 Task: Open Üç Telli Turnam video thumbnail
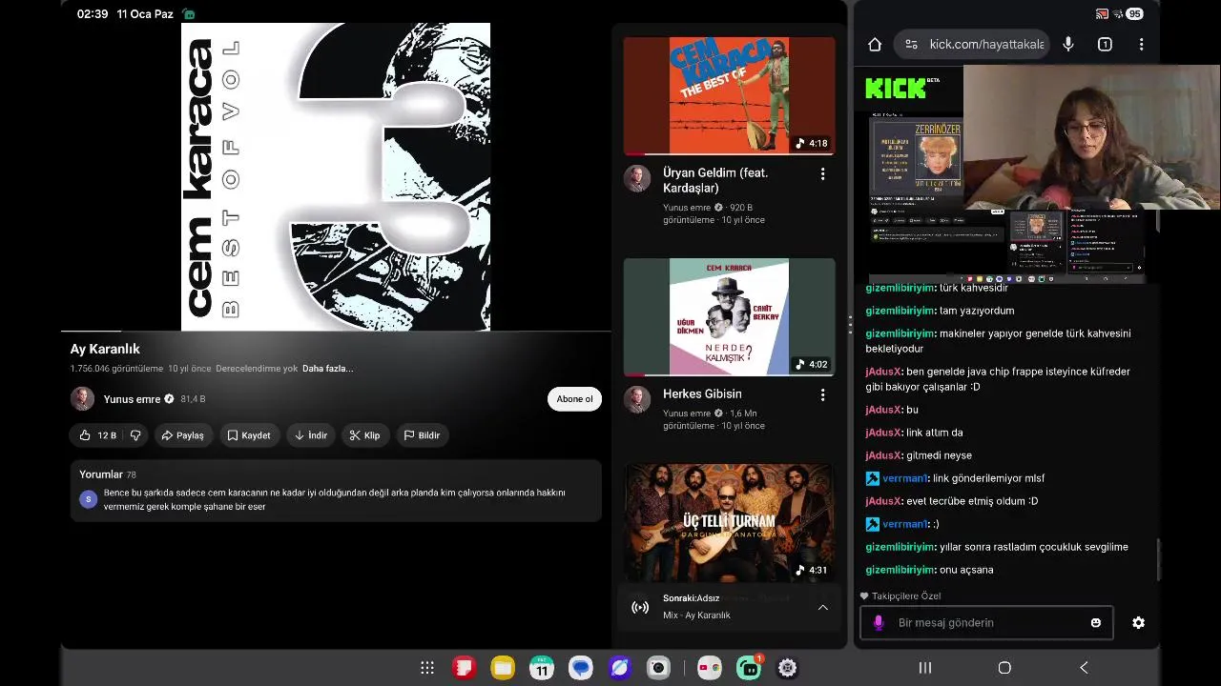(x=729, y=522)
